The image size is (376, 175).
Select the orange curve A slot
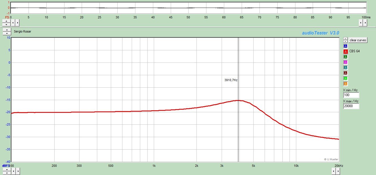point(345,84)
